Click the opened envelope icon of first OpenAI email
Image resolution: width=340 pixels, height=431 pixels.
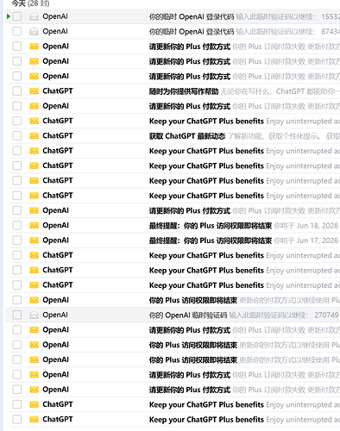tap(34, 16)
